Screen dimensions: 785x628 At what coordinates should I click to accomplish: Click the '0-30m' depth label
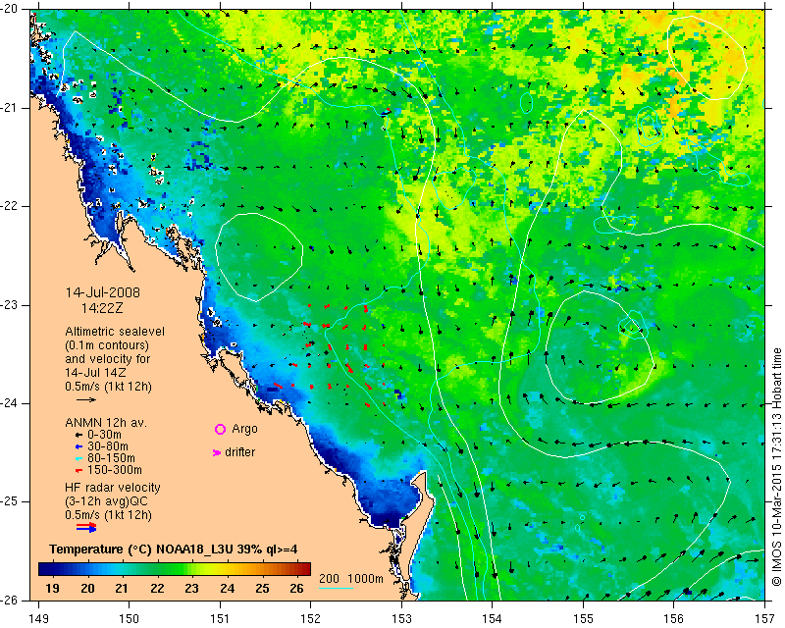[x=104, y=435]
